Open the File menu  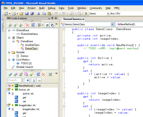pyautogui.click(x=6, y=8)
